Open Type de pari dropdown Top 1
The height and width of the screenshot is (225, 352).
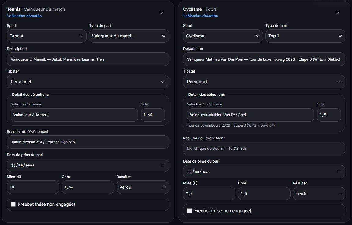tap(305, 36)
